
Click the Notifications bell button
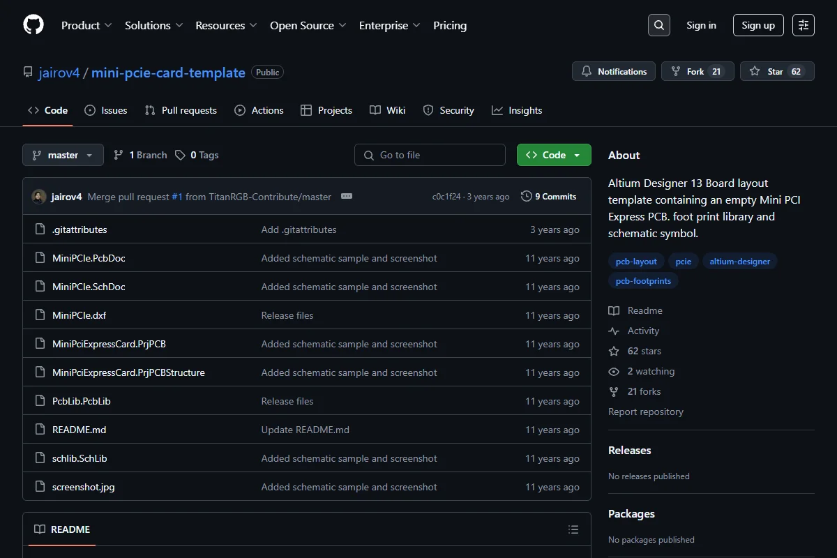click(x=614, y=71)
